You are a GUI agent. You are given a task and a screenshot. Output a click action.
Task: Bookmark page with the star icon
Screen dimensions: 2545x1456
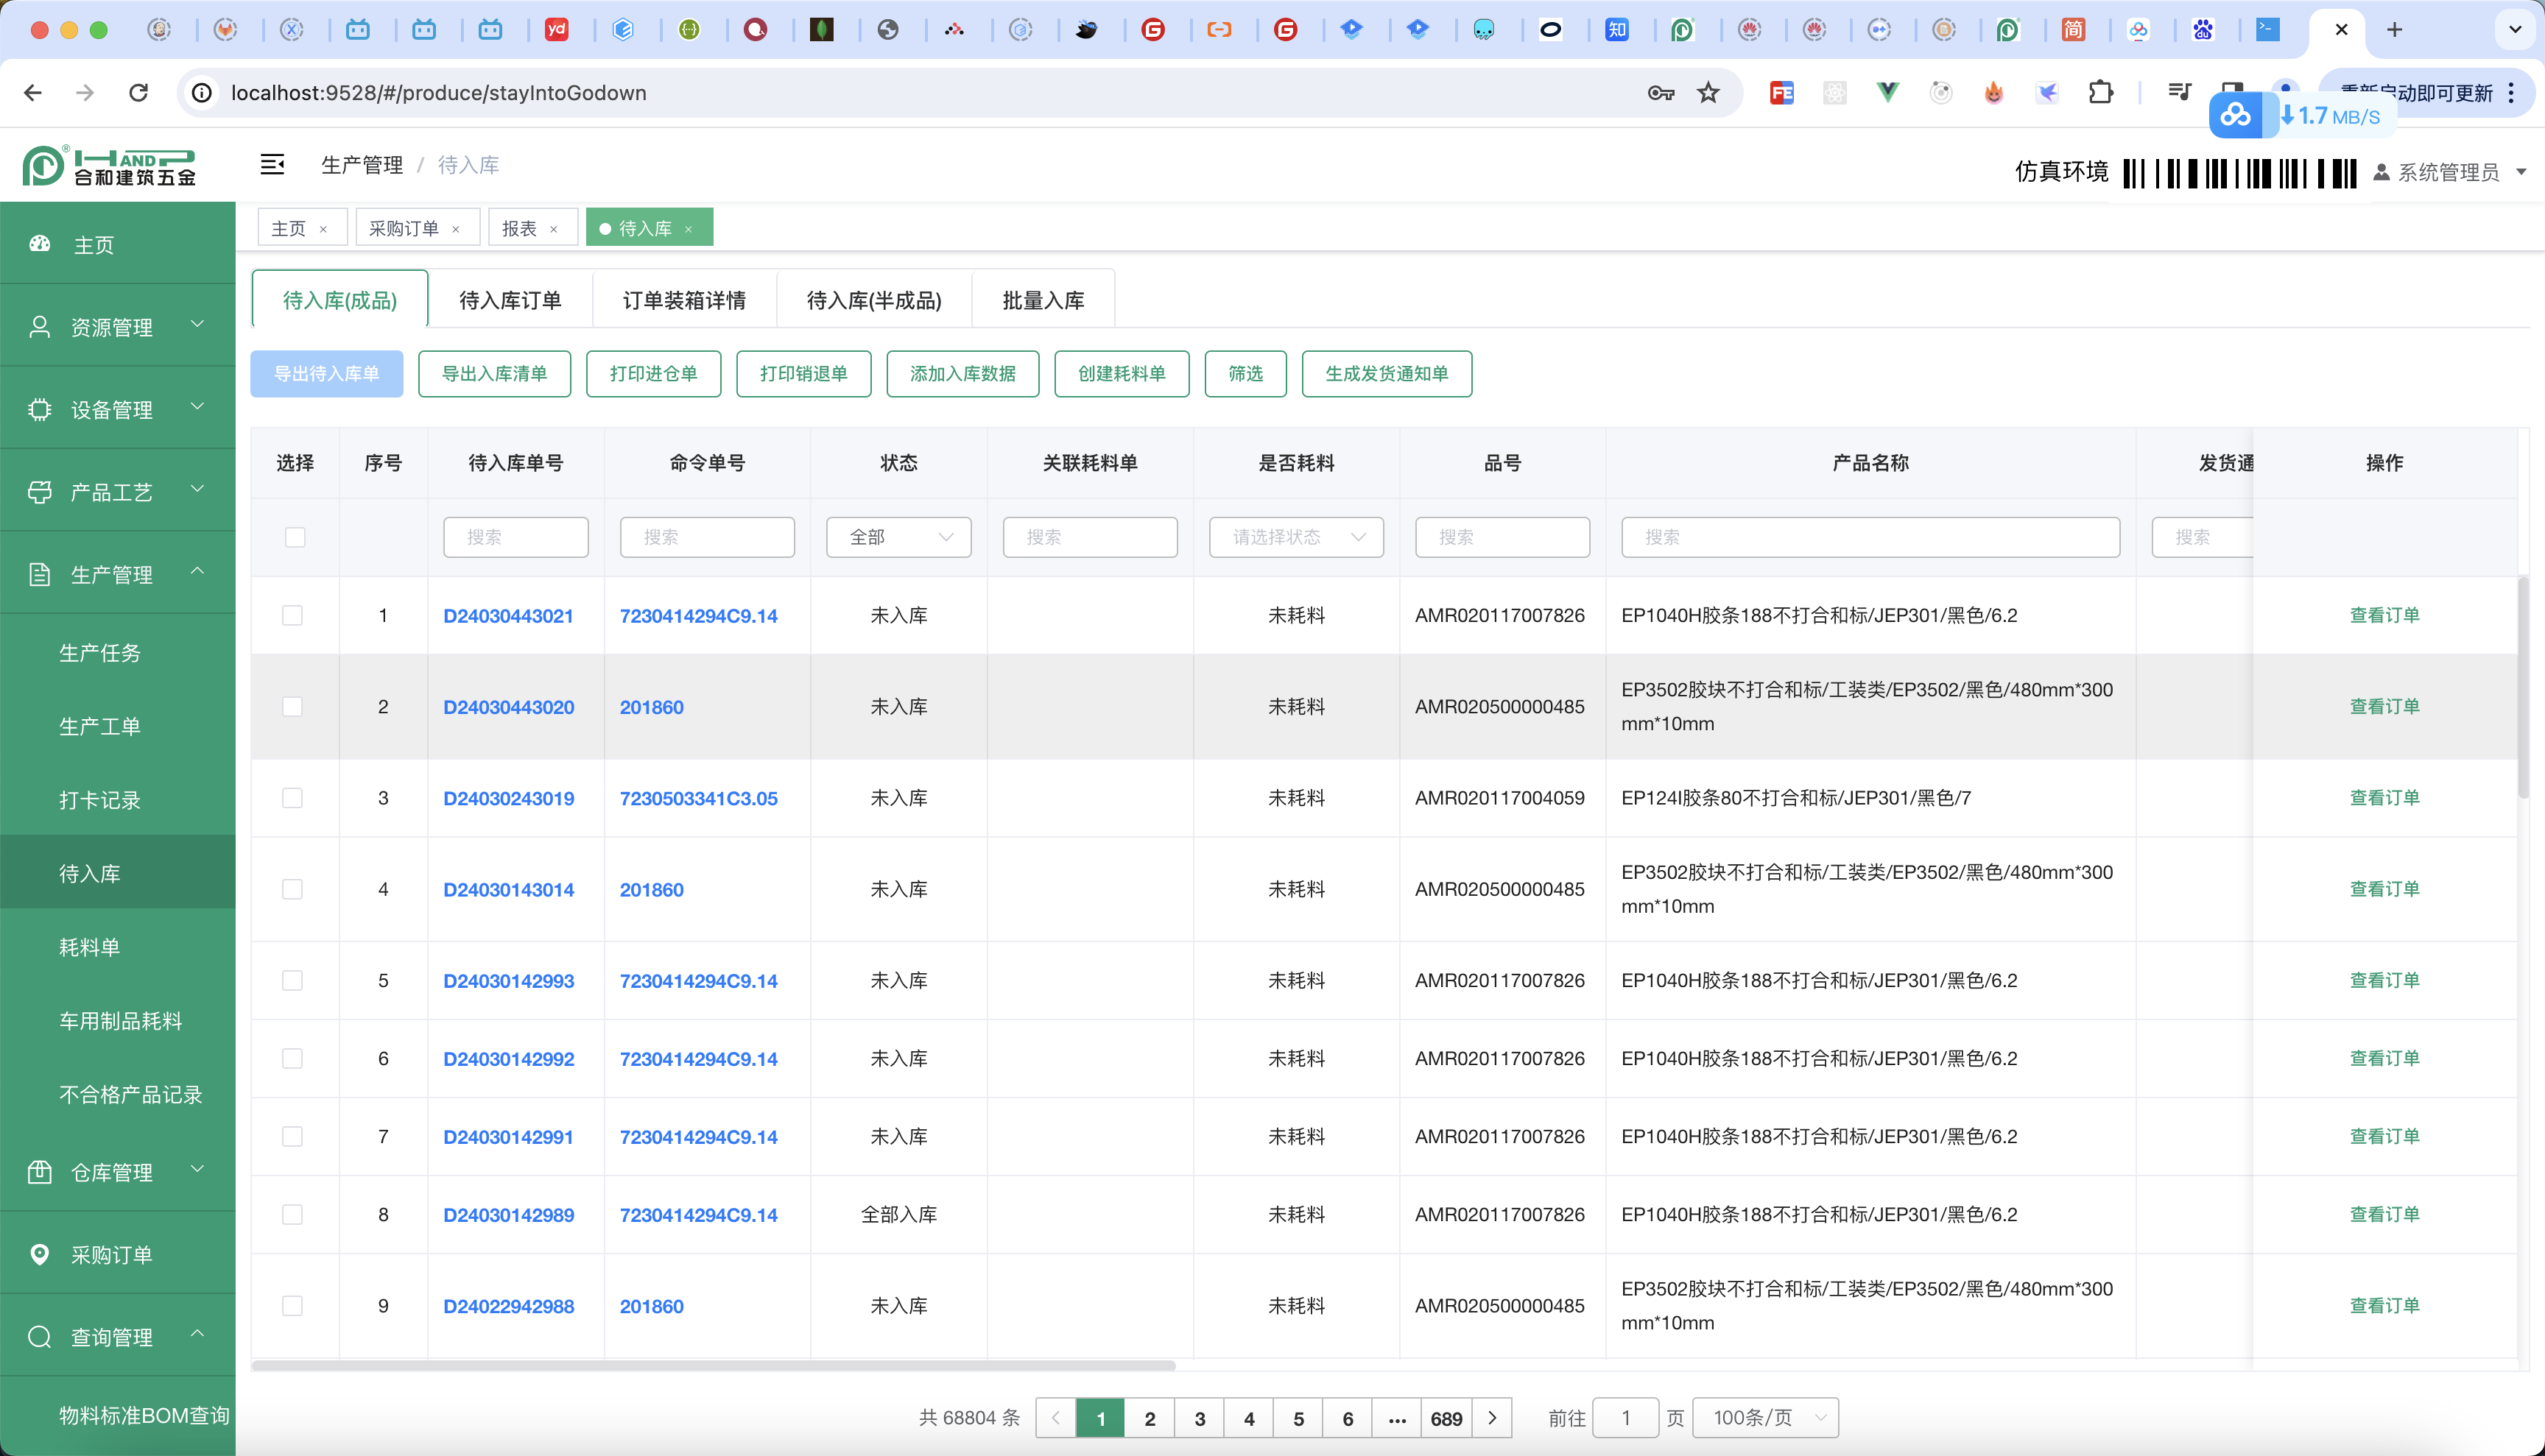point(1708,93)
